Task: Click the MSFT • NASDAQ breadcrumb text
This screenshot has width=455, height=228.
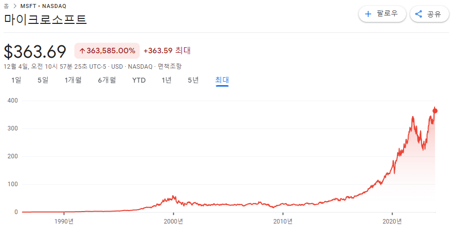Action: (x=43, y=6)
